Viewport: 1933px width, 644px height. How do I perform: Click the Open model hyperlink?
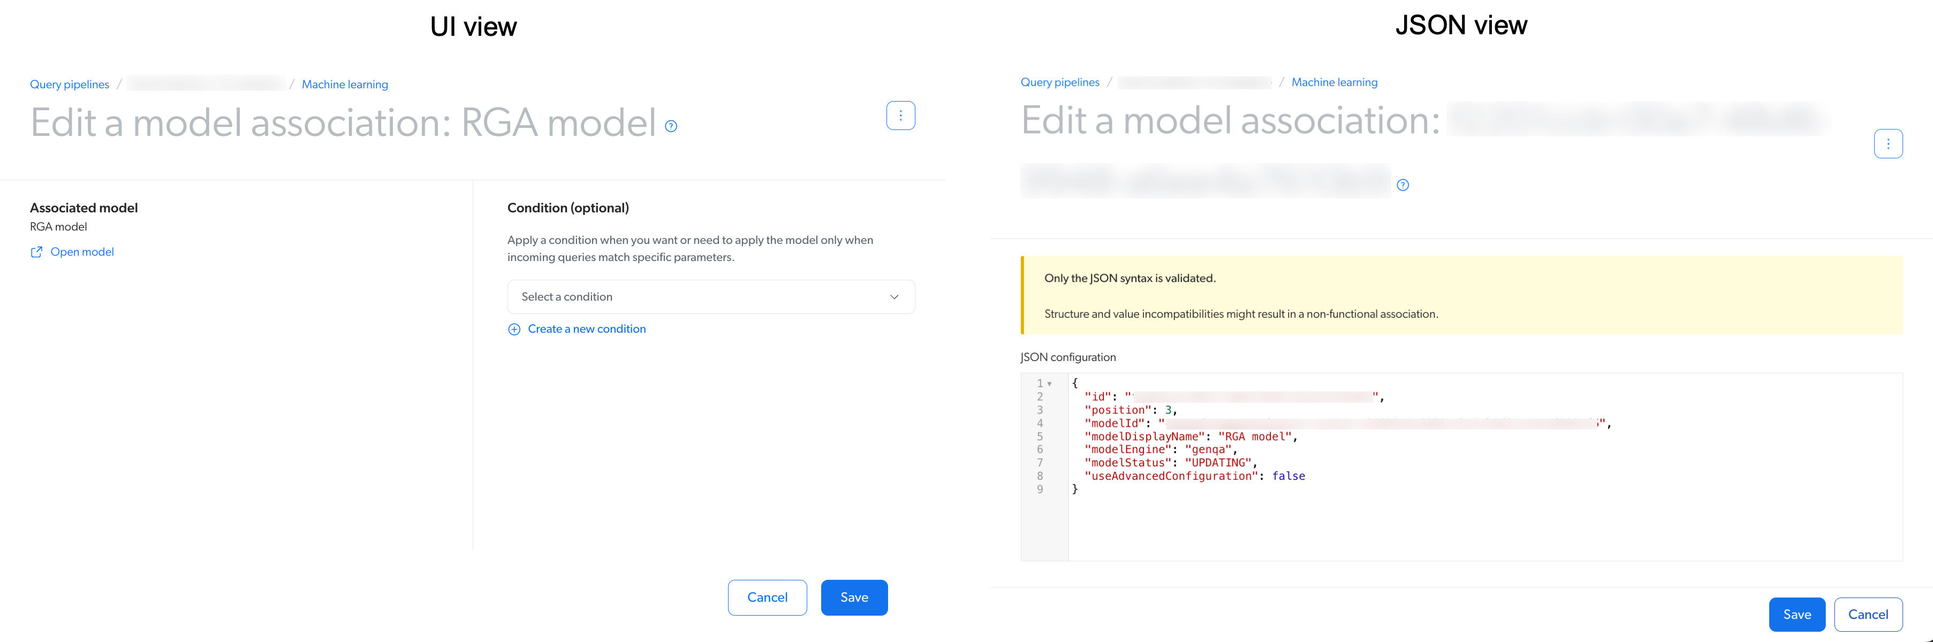coord(81,252)
